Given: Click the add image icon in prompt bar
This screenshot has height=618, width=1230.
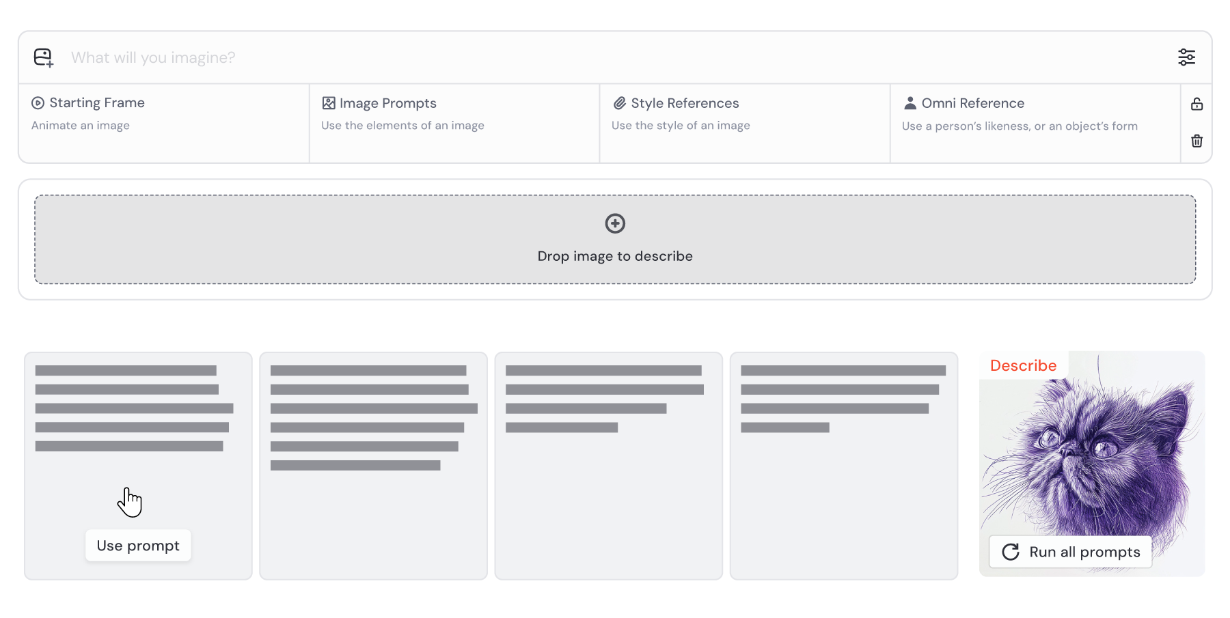Looking at the screenshot, I should (44, 57).
